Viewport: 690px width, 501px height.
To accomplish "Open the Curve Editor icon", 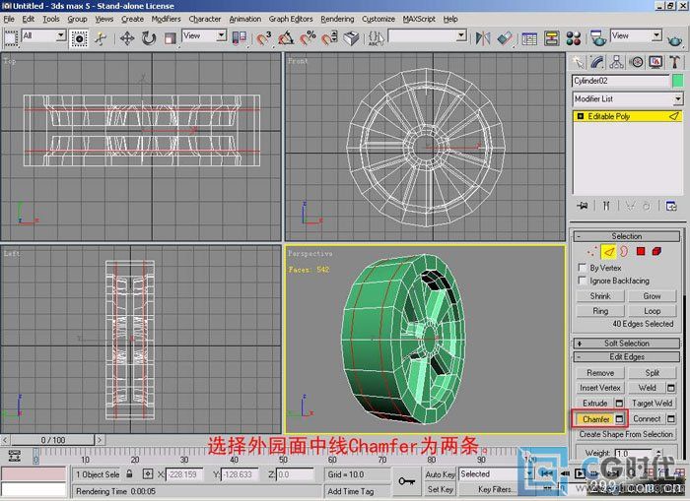I will click(529, 38).
